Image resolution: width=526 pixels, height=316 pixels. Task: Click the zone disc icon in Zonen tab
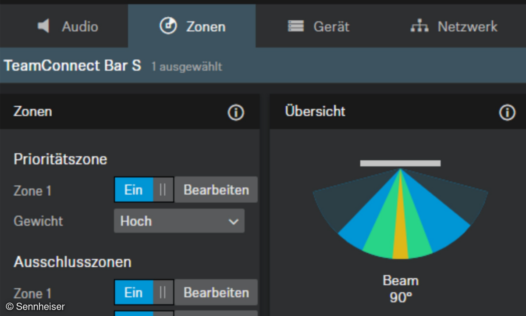[168, 26]
